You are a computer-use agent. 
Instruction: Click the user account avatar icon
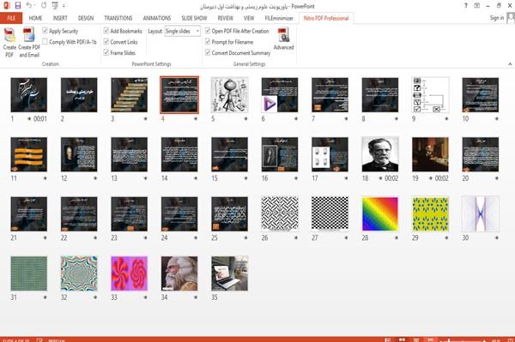[x=511, y=18]
